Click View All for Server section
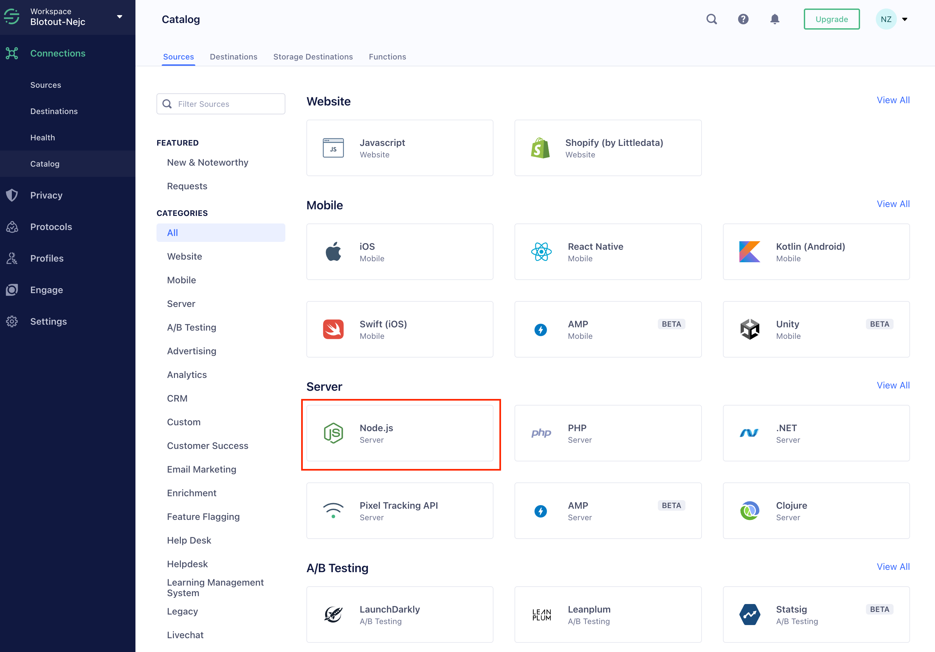The width and height of the screenshot is (935, 652). click(893, 385)
